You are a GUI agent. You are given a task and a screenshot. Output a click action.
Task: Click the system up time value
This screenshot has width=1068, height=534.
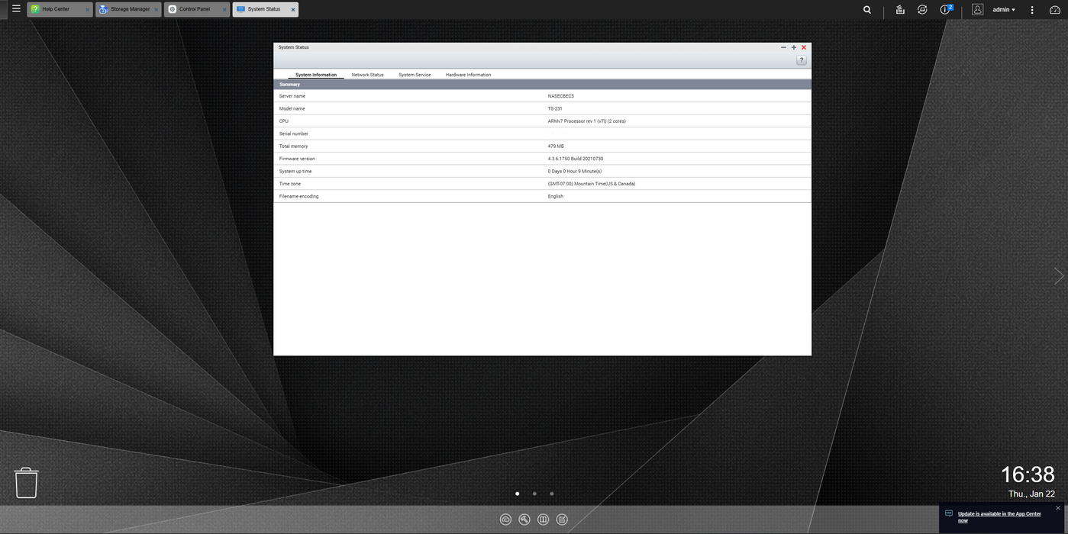[575, 172]
